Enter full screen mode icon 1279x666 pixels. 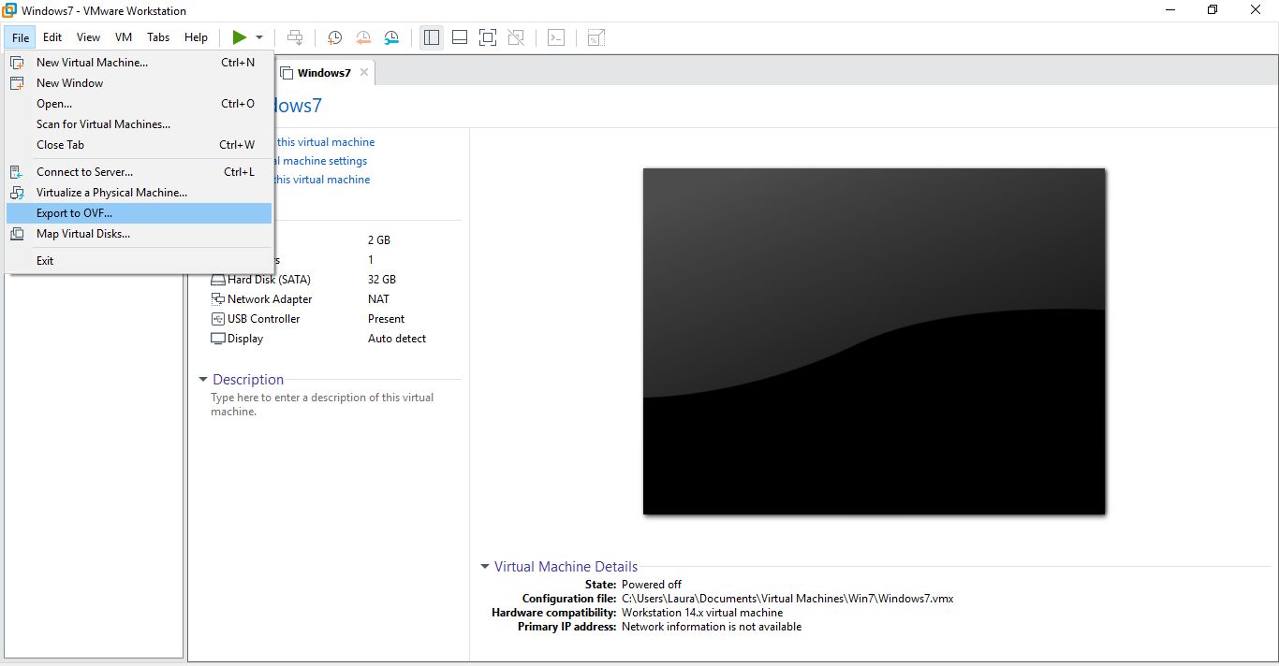487,37
